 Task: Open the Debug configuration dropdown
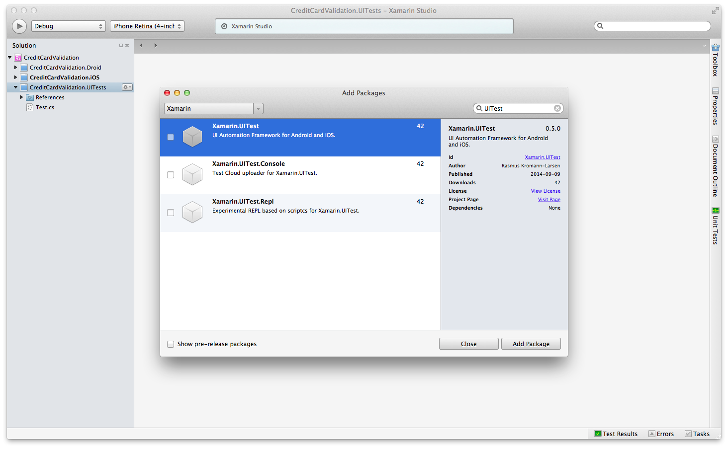(69, 26)
